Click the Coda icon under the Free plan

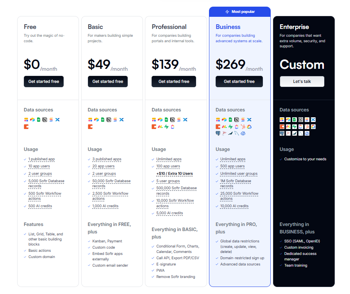pos(26,127)
